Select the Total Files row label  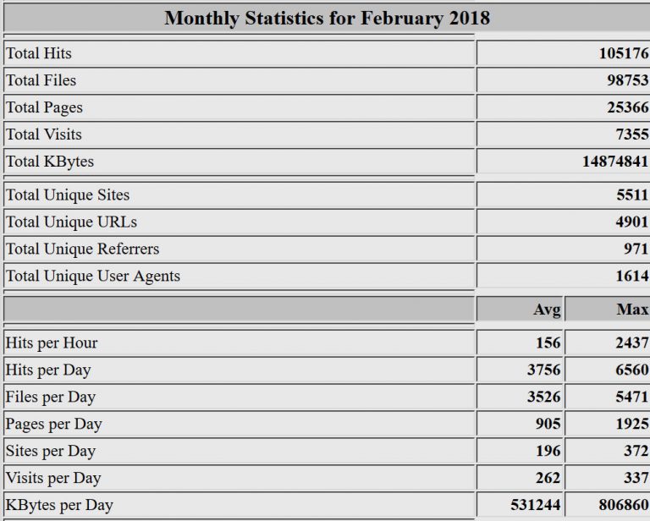pos(41,80)
